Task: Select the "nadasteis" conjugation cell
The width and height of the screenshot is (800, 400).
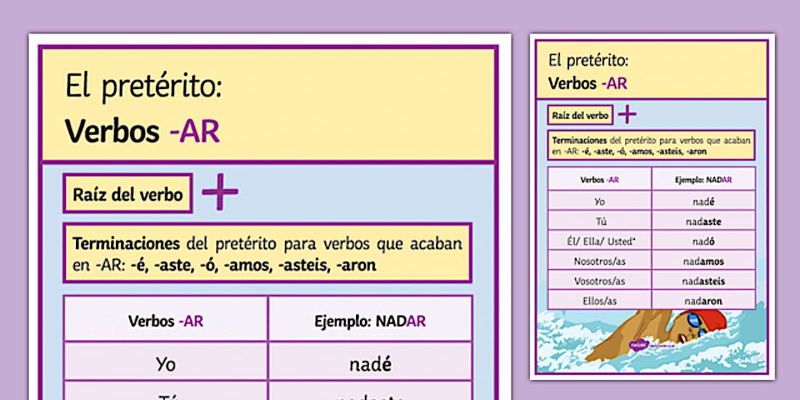Action: point(703,281)
